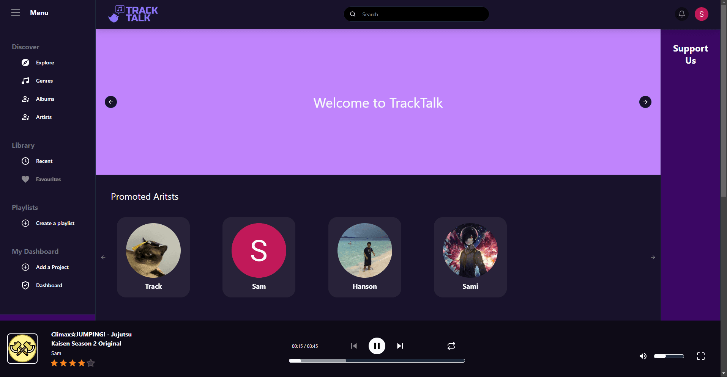Advance the welcome banner with the right arrow
727x377 pixels.
[x=645, y=102]
